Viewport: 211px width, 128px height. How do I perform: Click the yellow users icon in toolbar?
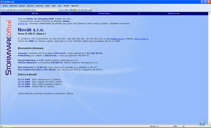75,10
